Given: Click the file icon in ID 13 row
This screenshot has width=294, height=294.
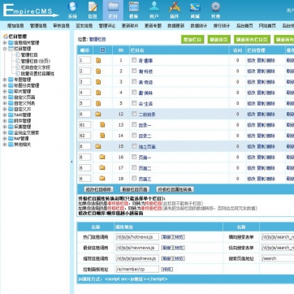Looking at the screenshot, I should tap(102, 125).
